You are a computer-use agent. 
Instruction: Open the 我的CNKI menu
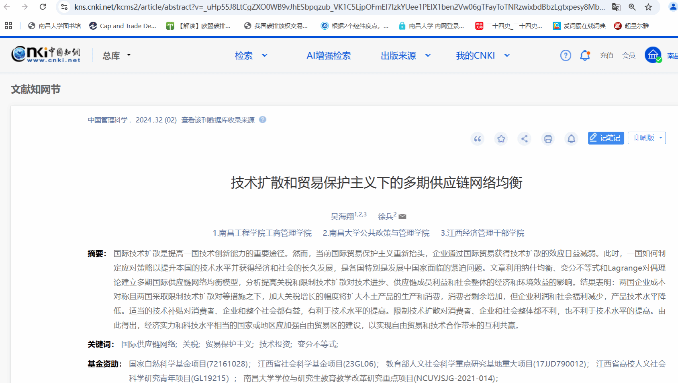(483, 55)
